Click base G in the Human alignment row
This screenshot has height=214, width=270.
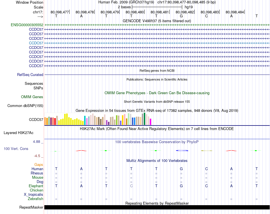[x=181, y=169]
